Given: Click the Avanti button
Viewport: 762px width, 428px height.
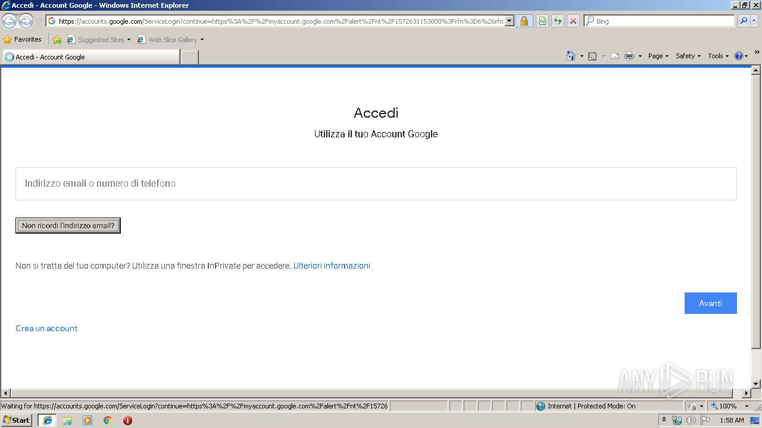Looking at the screenshot, I should click(x=710, y=303).
